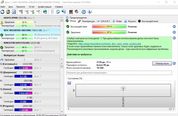Open the Диск menu

pyautogui.click(x=11, y=7)
